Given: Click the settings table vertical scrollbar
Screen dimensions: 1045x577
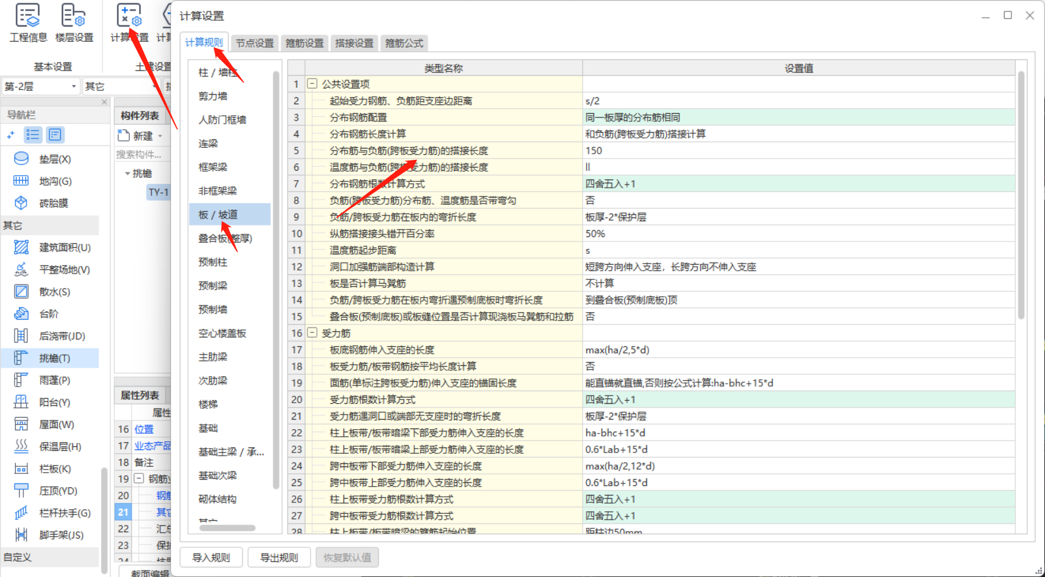Looking at the screenshot, I should 1021,195.
